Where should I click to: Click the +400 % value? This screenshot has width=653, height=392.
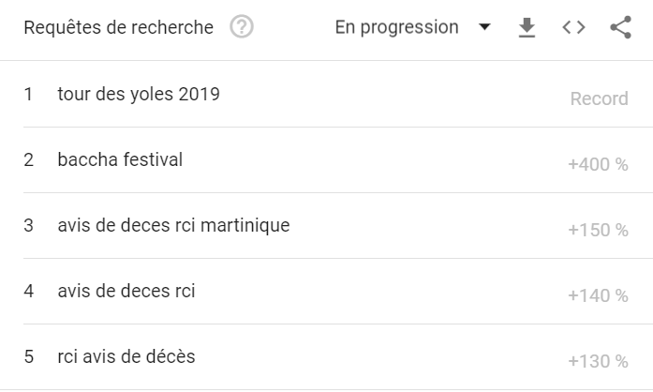pos(598,164)
